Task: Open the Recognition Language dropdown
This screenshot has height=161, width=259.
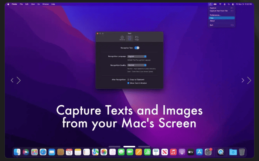Action: click(x=137, y=56)
